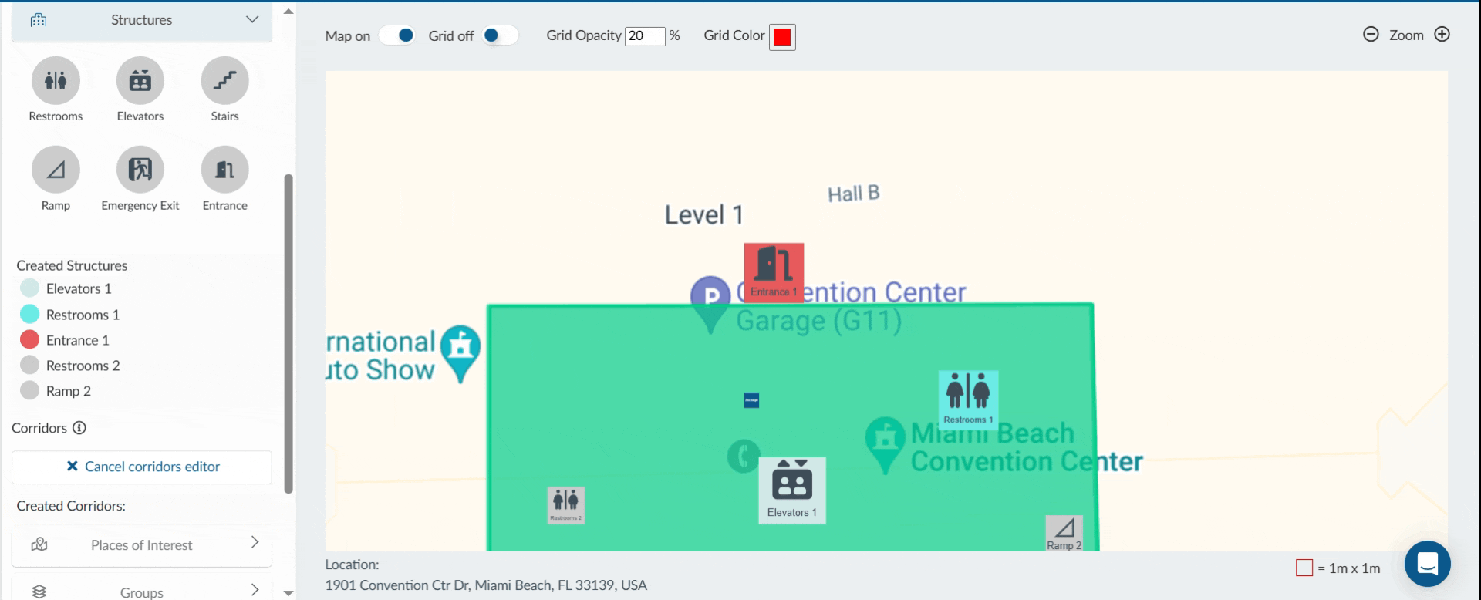The image size is (1481, 600).
Task: Click the 1m x 1m grid legend
Action: click(1338, 568)
